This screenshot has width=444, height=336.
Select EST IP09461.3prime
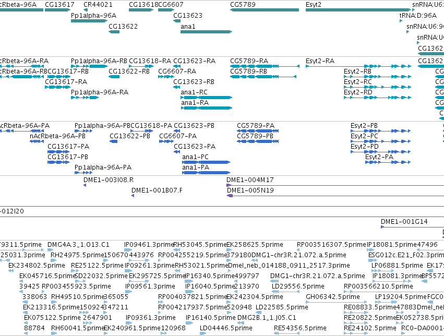[128, 250]
